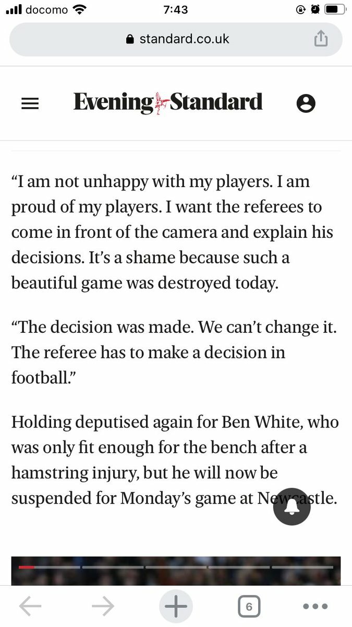Tap the notification bell button
The image size is (352, 627).
(292, 506)
